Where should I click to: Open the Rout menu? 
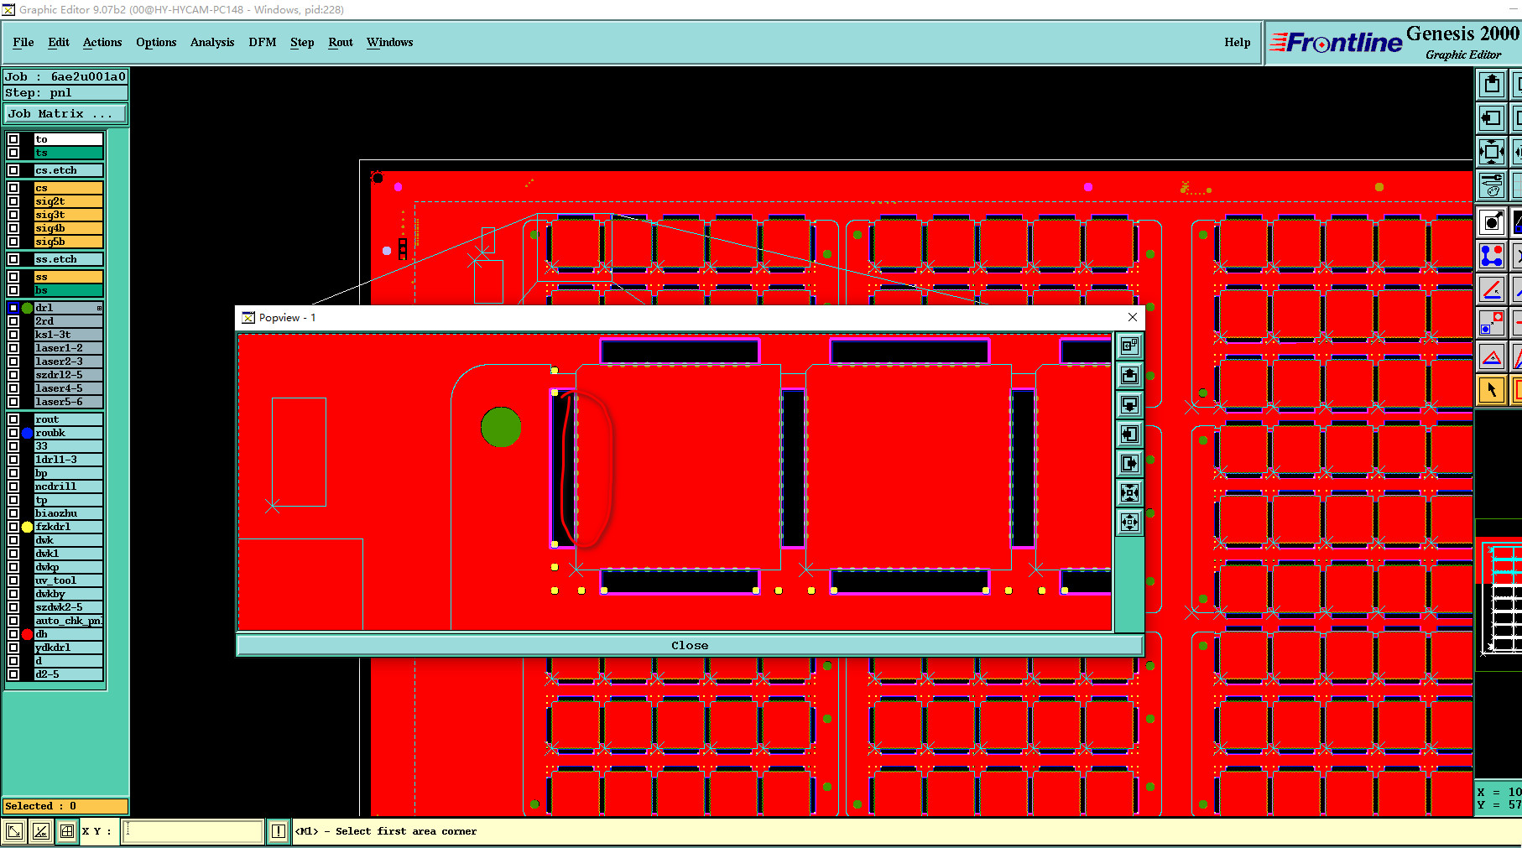coord(341,42)
